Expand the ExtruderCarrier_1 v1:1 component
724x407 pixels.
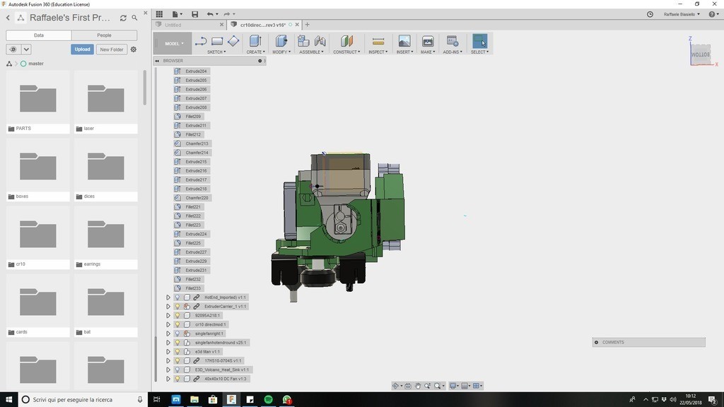168,307
